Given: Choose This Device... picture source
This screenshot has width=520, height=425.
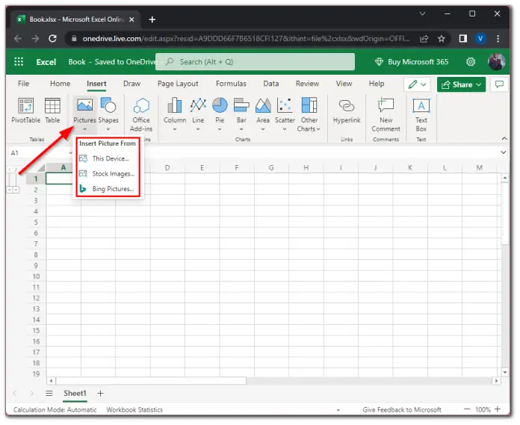Looking at the screenshot, I should tap(108, 158).
